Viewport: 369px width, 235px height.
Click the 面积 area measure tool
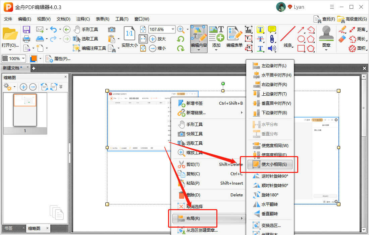pos(357,48)
